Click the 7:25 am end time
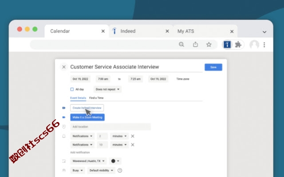This screenshot has height=177, width=284. (x=135, y=79)
